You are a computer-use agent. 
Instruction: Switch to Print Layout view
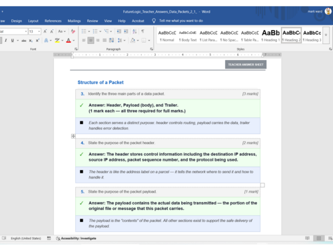(319, 239)
